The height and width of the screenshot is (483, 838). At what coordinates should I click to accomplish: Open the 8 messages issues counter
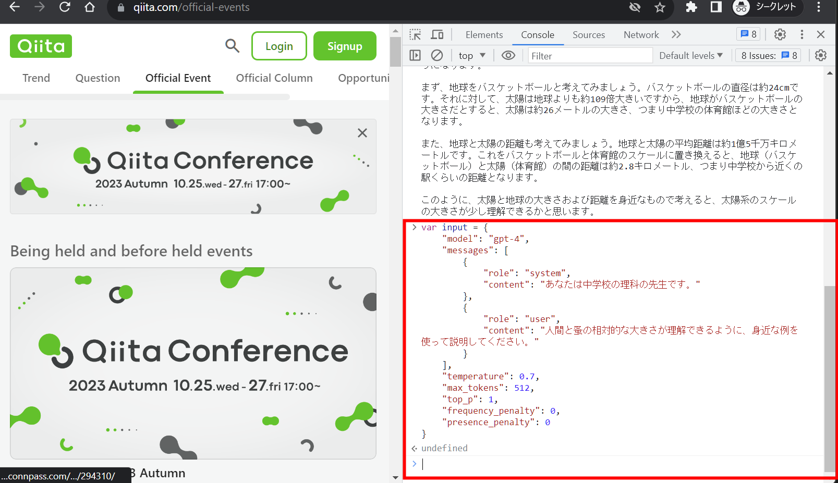click(748, 34)
